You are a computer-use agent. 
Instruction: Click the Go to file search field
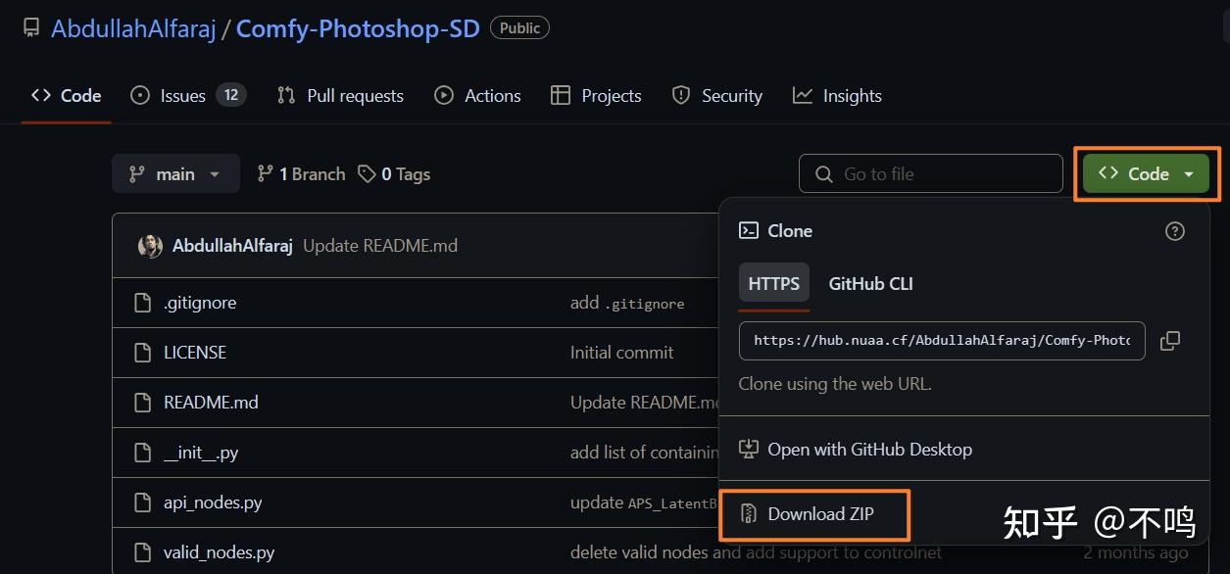click(x=931, y=174)
